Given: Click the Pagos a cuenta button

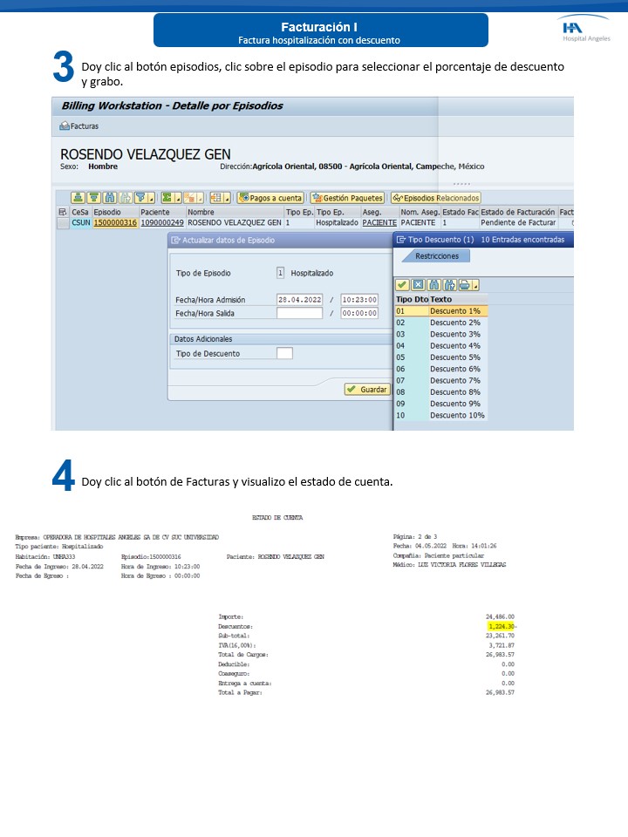Looking at the screenshot, I should point(270,198).
